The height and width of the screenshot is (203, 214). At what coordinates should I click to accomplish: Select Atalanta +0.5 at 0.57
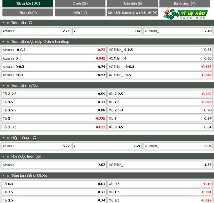click(54, 75)
